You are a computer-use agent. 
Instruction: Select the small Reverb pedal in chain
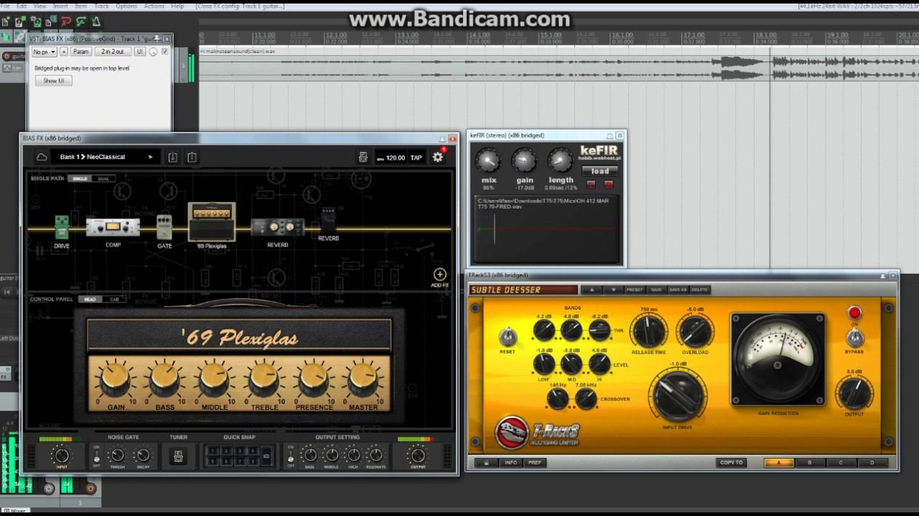click(328, 221)
